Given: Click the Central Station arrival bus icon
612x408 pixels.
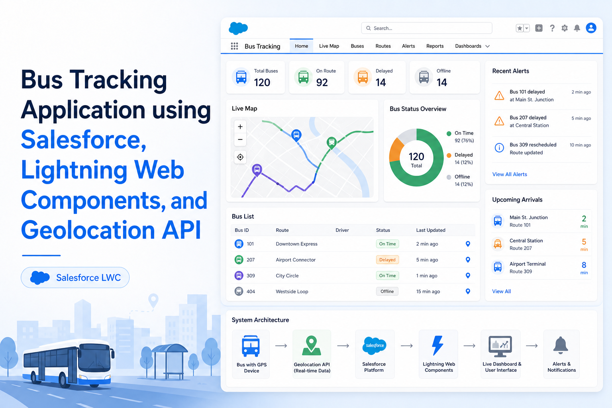Looking at the screenshot, I should 498,243.
